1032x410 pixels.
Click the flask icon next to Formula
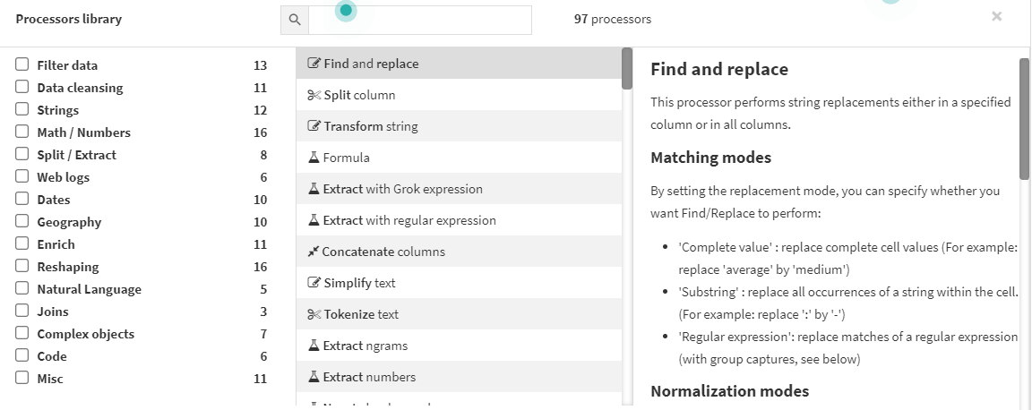click(x=314, y=158)
